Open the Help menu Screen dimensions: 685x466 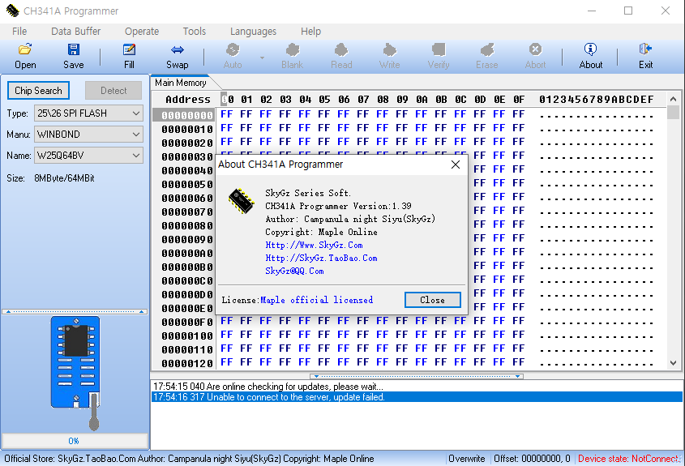(310, 32)
